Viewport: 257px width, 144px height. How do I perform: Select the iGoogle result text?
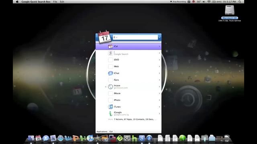point(118,112)
